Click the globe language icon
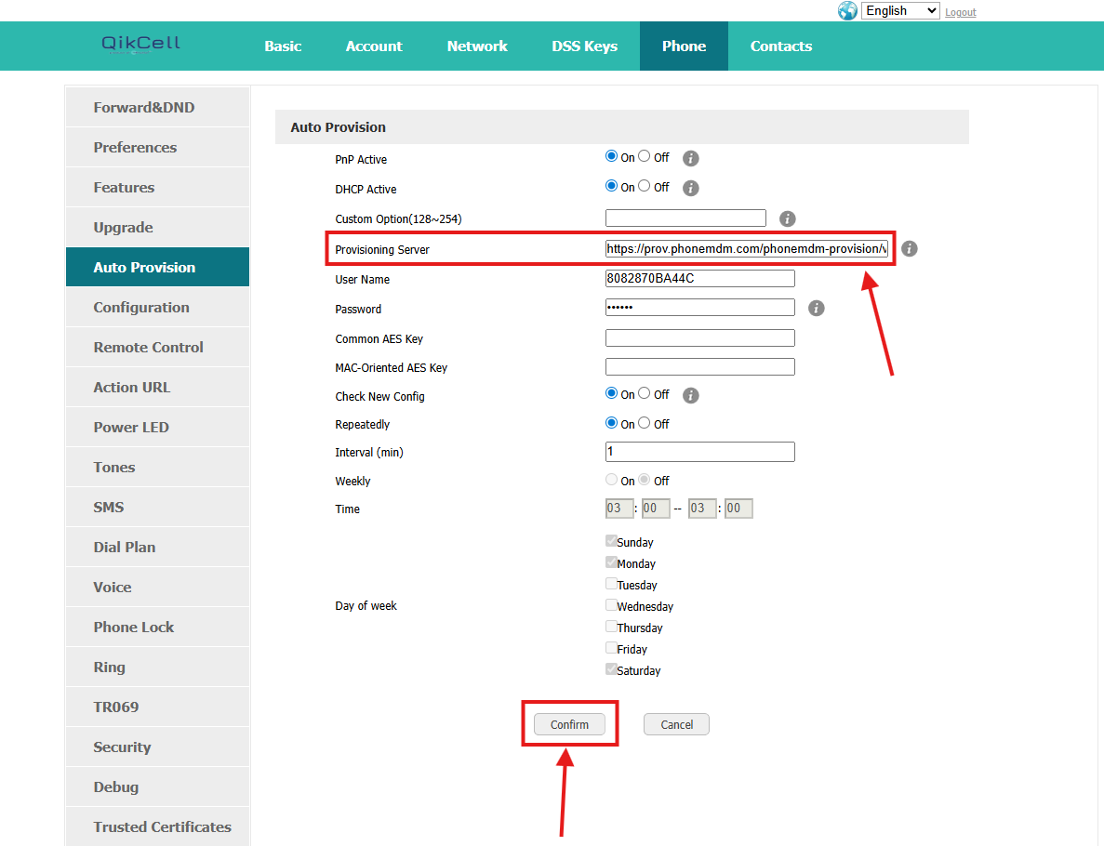The width and height of the screenshot is (1104, 846). coord(847,11)
